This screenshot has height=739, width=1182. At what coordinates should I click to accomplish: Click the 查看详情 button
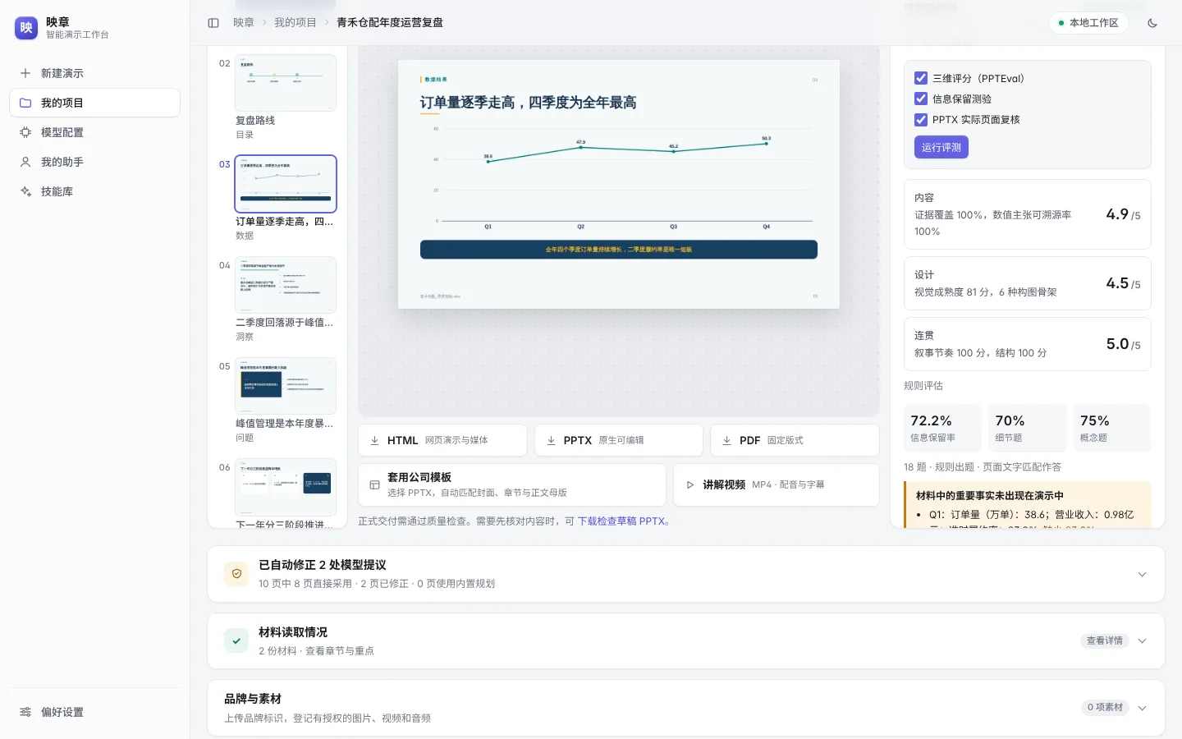click(x=1105, y=640)
